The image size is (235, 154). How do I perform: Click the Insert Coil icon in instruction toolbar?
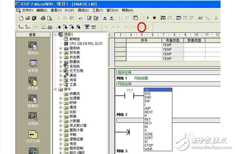[x=142, y=27]
